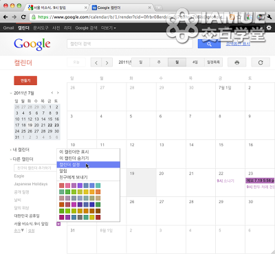The height and width of the screenshot is (254, 275).
Task: Click the blue search magnifier button
Action: click(209, 44)
